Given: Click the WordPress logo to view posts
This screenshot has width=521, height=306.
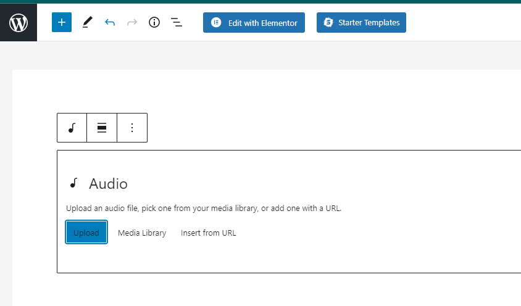Looking at the screenshot, I should [19, 23].
